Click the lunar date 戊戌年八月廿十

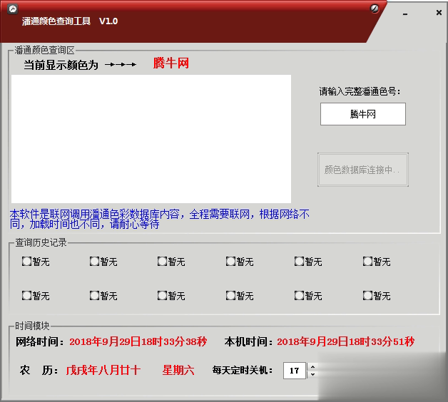click(103, 371)
